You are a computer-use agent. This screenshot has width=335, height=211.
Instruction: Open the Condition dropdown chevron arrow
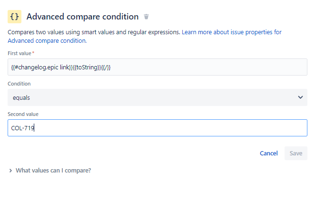click(x=300, y=97)
